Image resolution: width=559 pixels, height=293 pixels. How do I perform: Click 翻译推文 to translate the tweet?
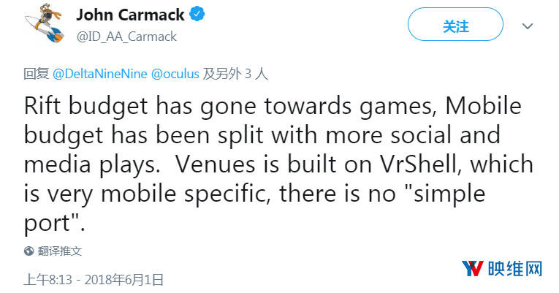point(61,251)
